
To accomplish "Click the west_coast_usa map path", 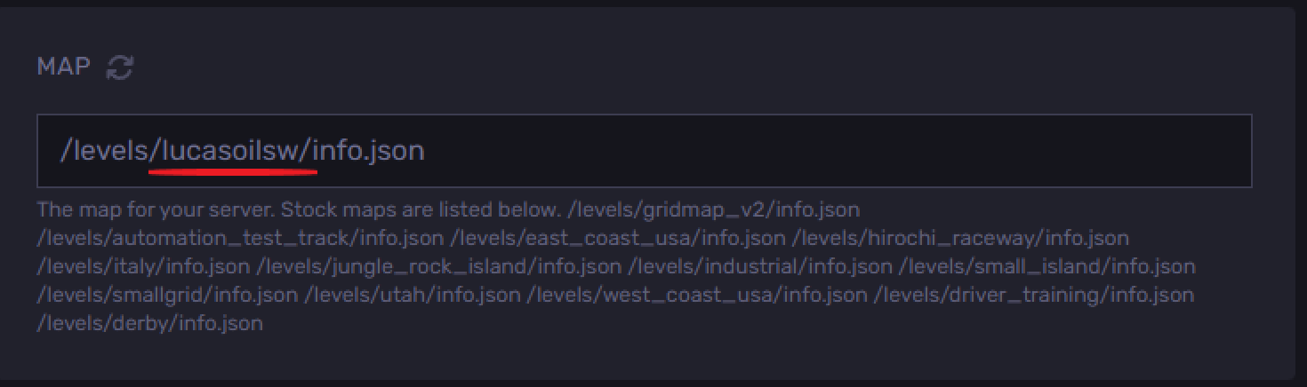I will coord(697,296).
